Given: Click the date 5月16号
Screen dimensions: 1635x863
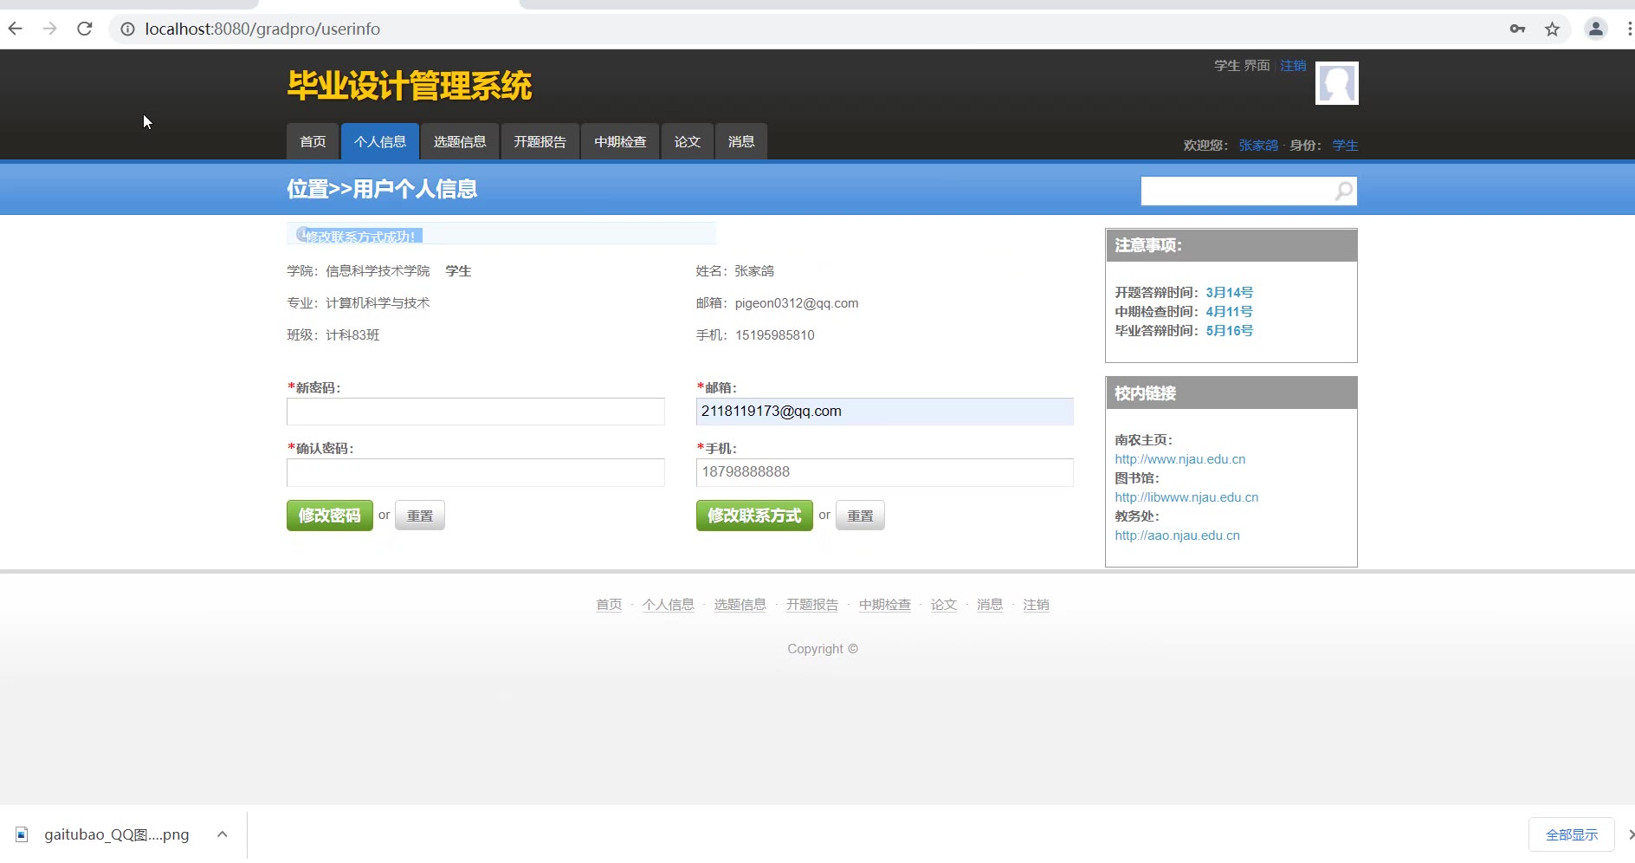Looking at the screenshot, I should point(1230,331).
